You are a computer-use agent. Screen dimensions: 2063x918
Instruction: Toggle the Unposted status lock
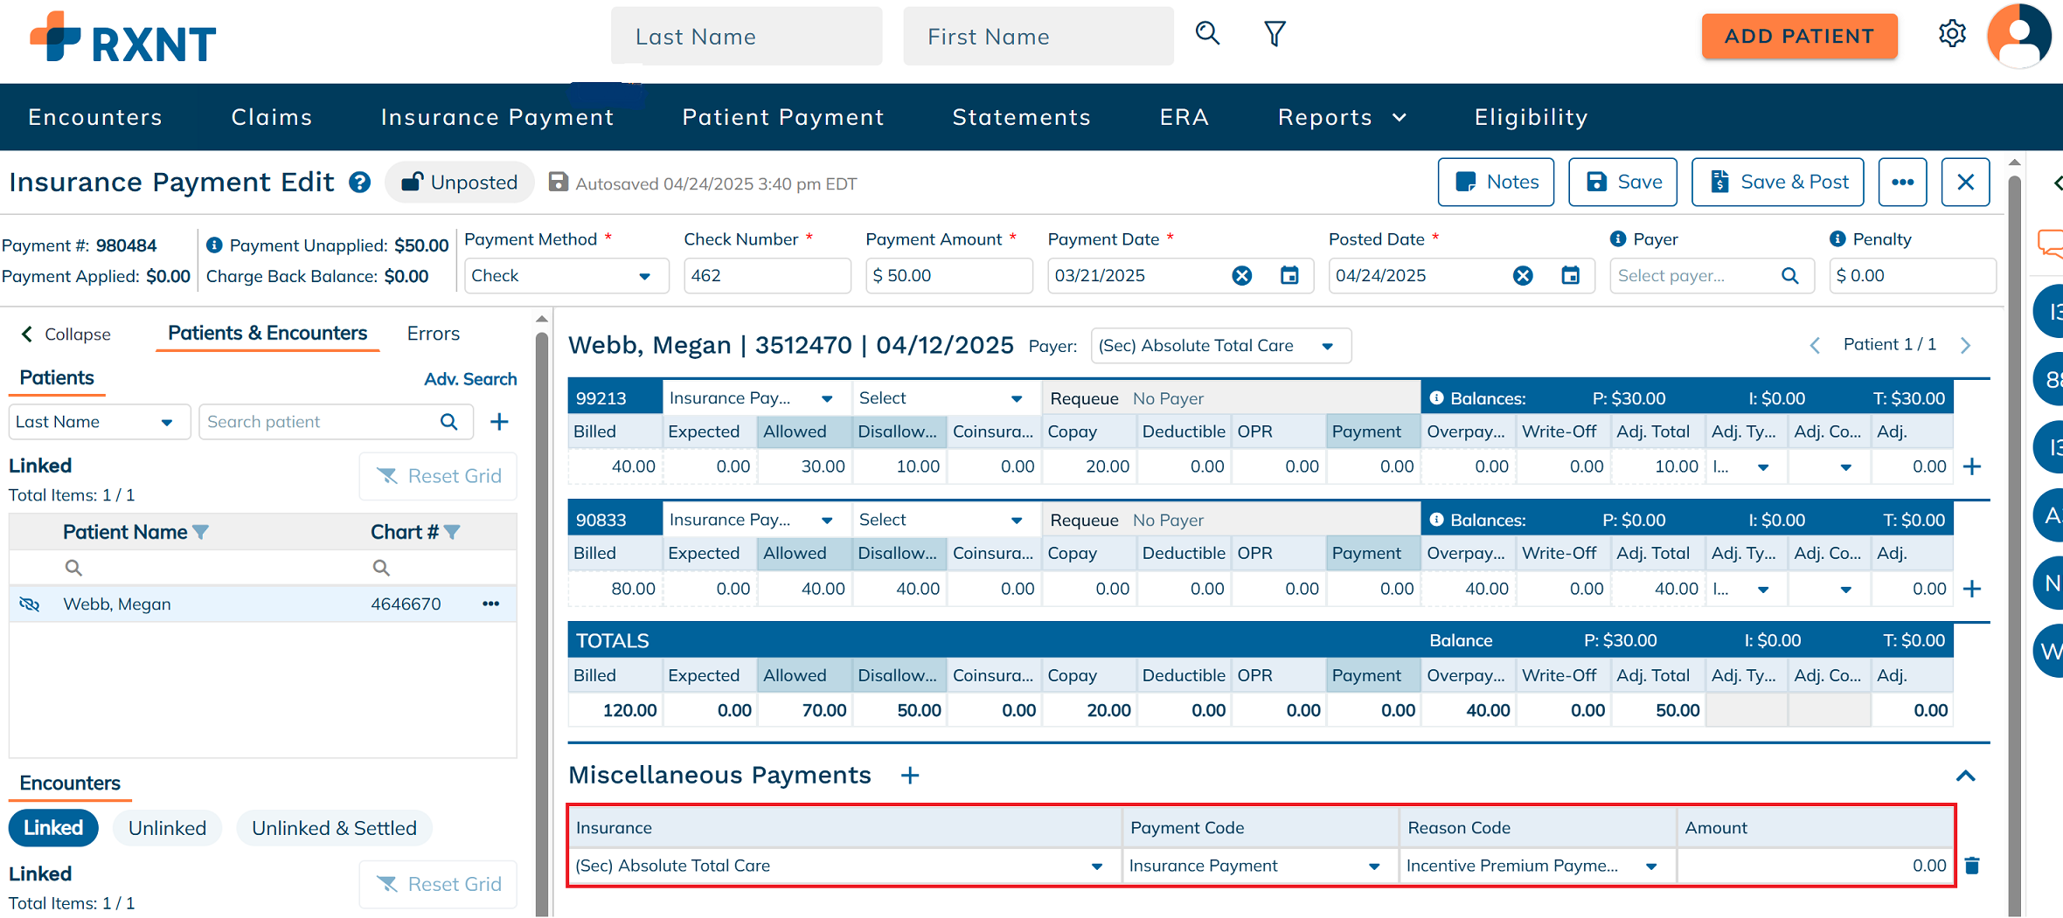460,183
